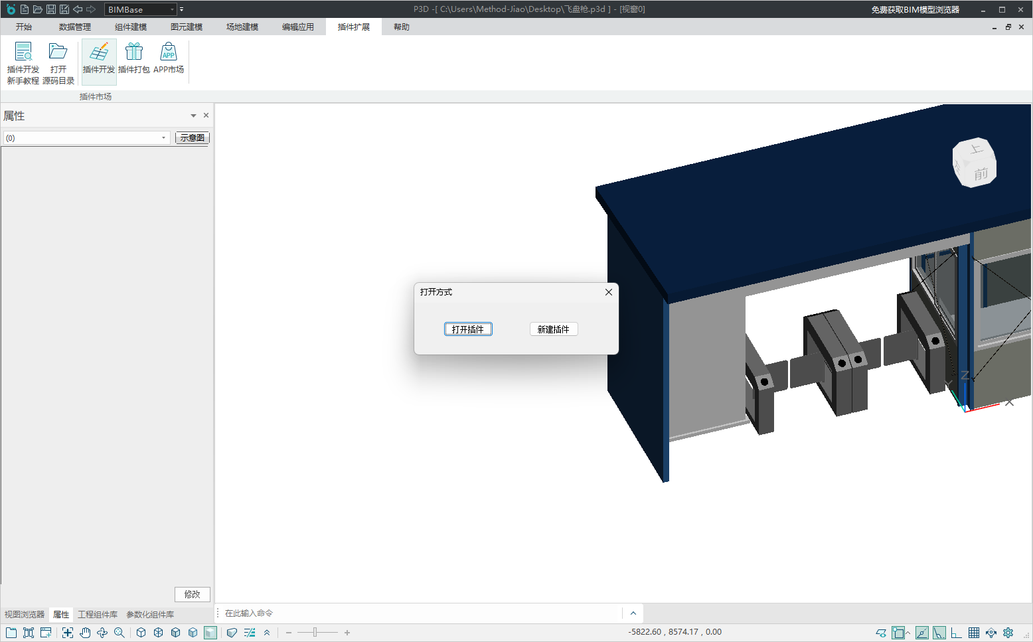Open the (0) property selector dropdown
This screenshot has height=642, width=1033.
click(163, 138)
